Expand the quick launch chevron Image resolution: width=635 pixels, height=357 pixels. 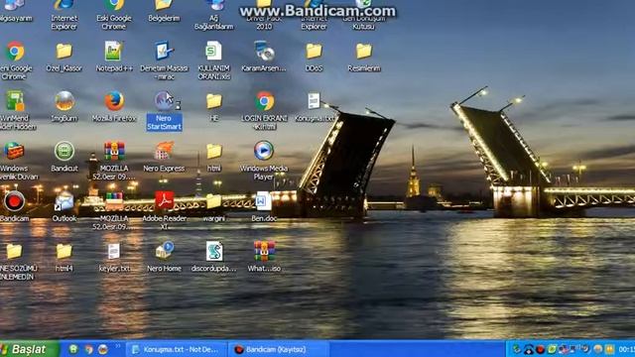coord(118,347)
